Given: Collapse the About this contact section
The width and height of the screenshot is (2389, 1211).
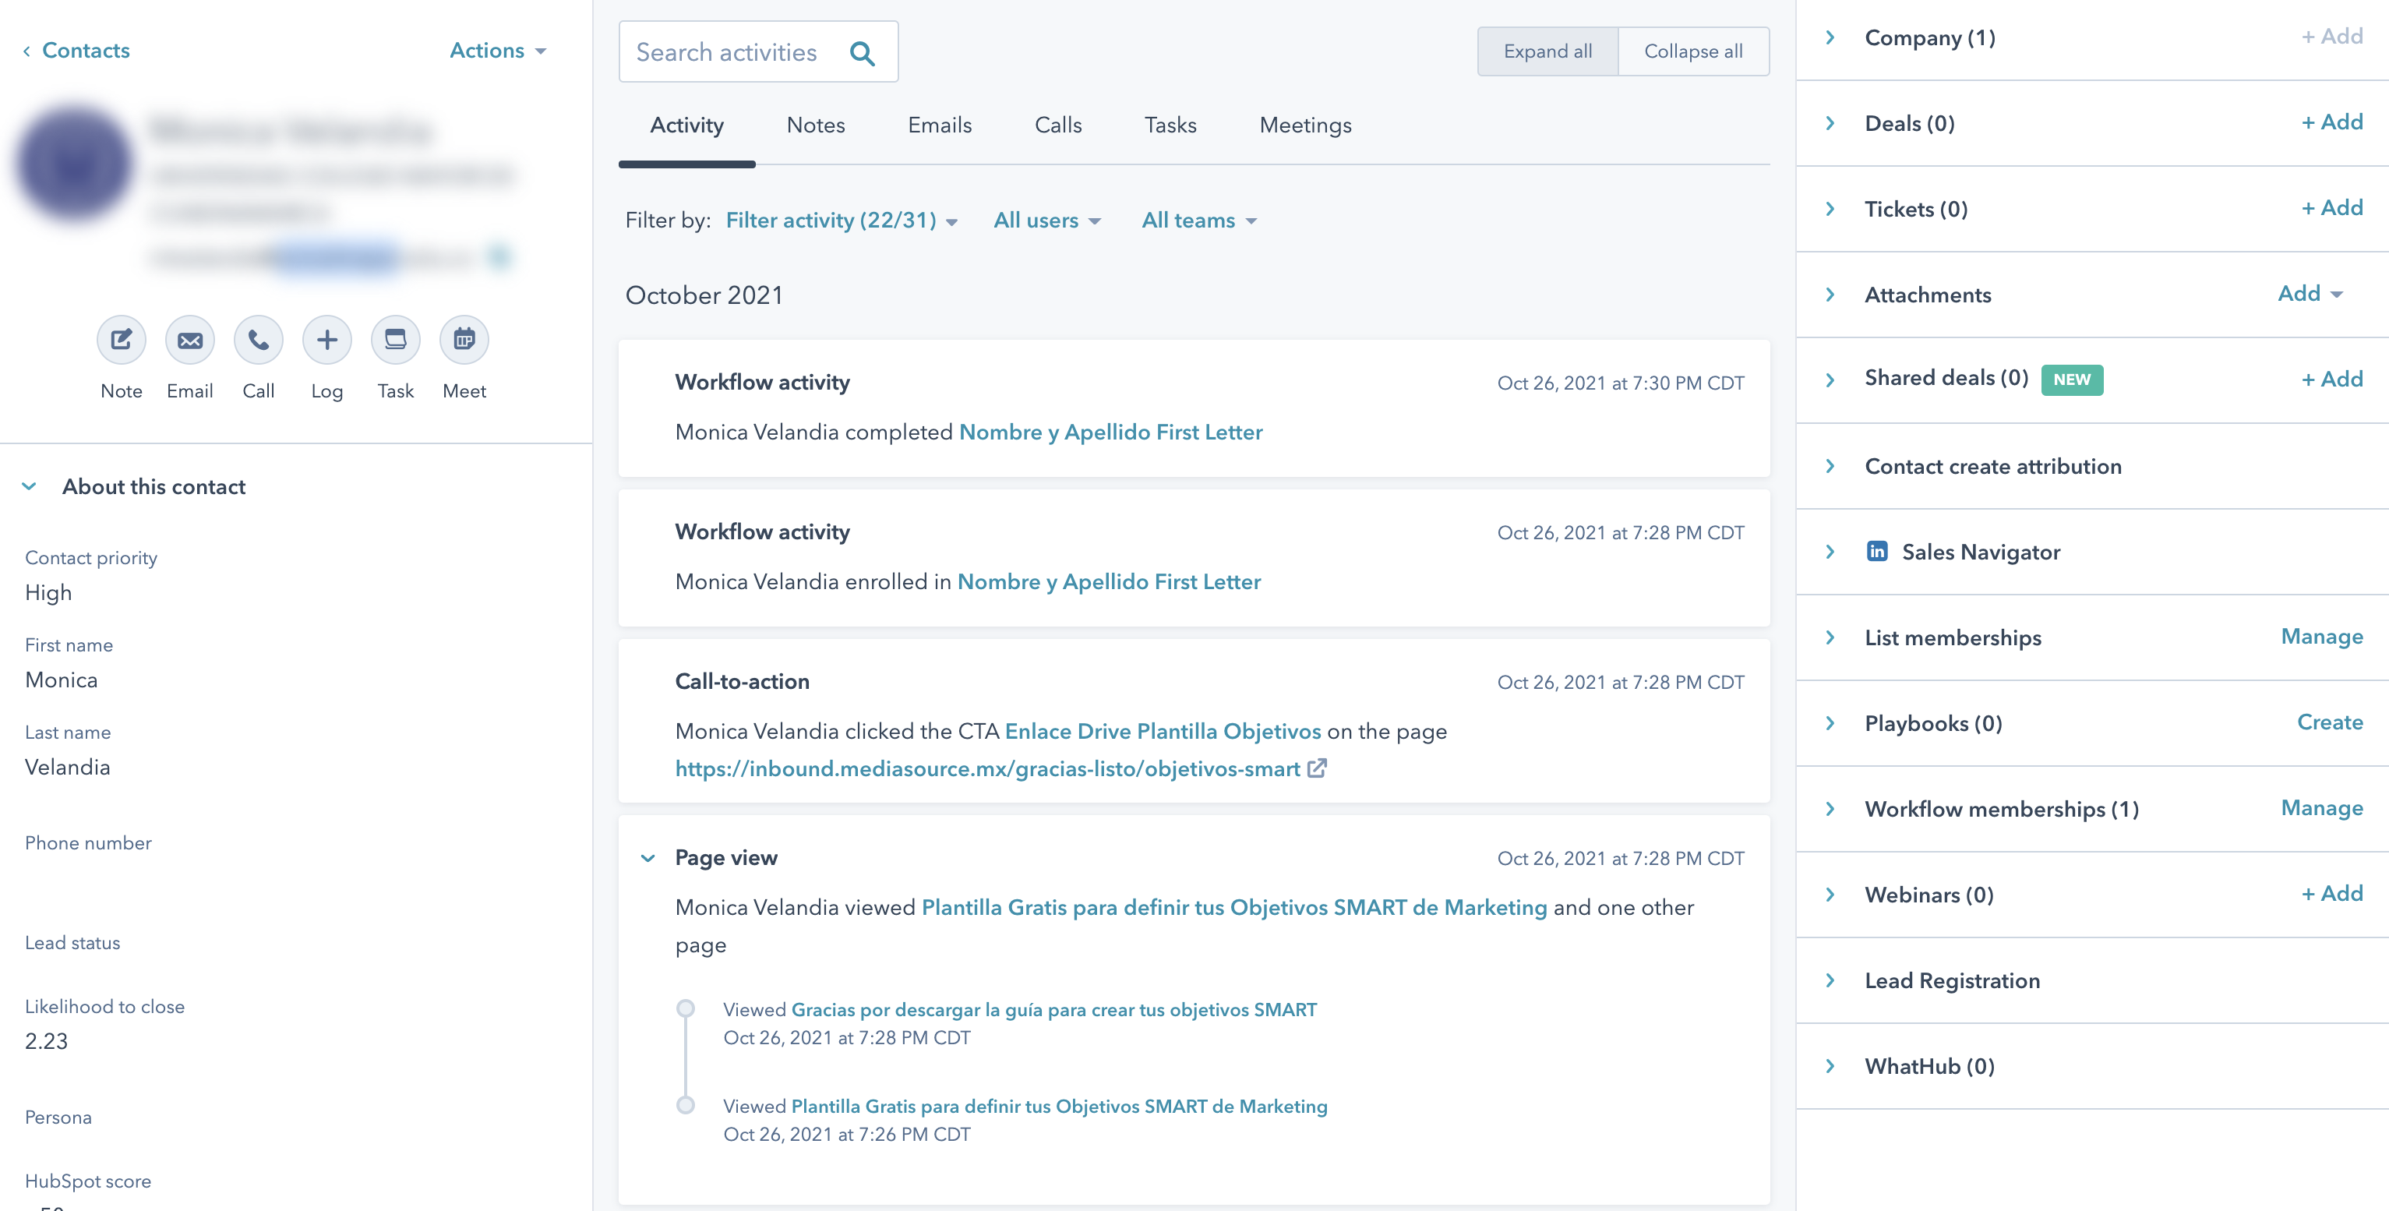Looking at the screenshot, I should click(x=30, y=486).
